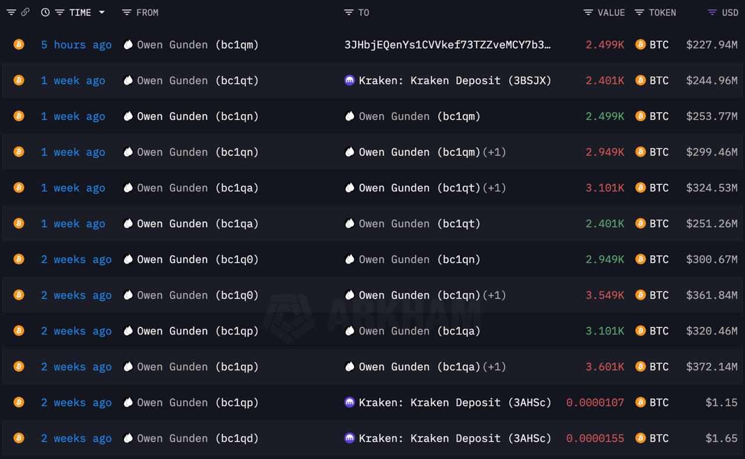Click the red 2.499K value on the top row
Image resolution: width=745 pixels, height=459 pixels.
[x=604, y=45]
